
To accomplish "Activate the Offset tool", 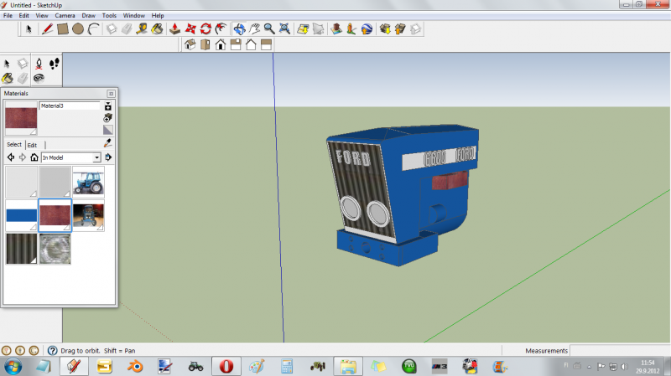I will tap(221, 29).
